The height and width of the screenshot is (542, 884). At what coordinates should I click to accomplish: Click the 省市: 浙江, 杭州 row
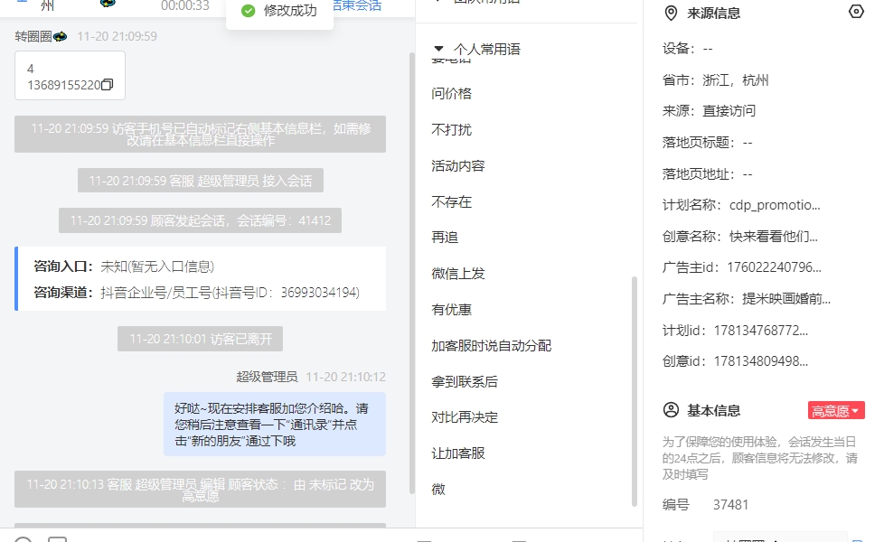tap(716, 80)
